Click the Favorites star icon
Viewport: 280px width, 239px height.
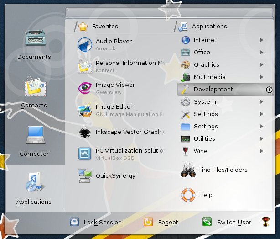[x=83, y=27]
